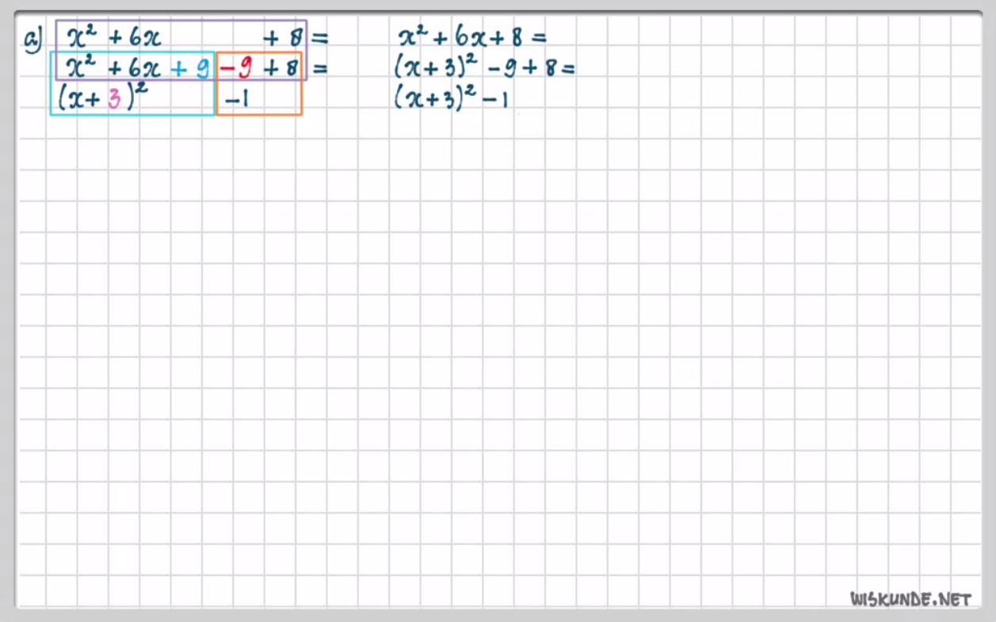Click the equals sign after the first boxed line

tap(319, 37)
